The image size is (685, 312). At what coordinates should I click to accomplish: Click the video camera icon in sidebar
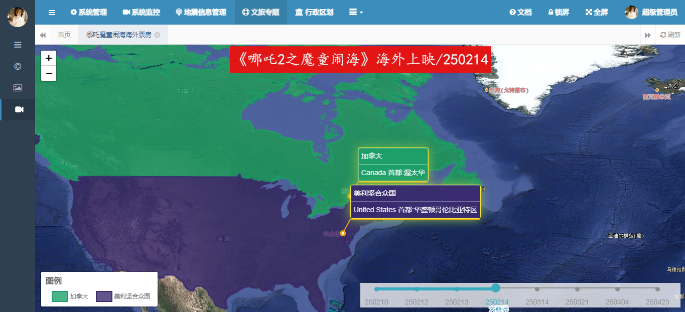(19, 109)
